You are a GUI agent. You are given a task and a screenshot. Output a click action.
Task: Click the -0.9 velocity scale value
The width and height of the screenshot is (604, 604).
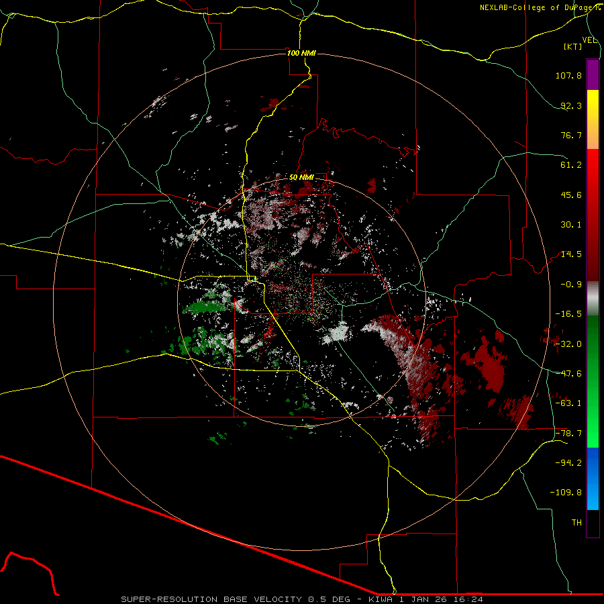click(571, 285)
